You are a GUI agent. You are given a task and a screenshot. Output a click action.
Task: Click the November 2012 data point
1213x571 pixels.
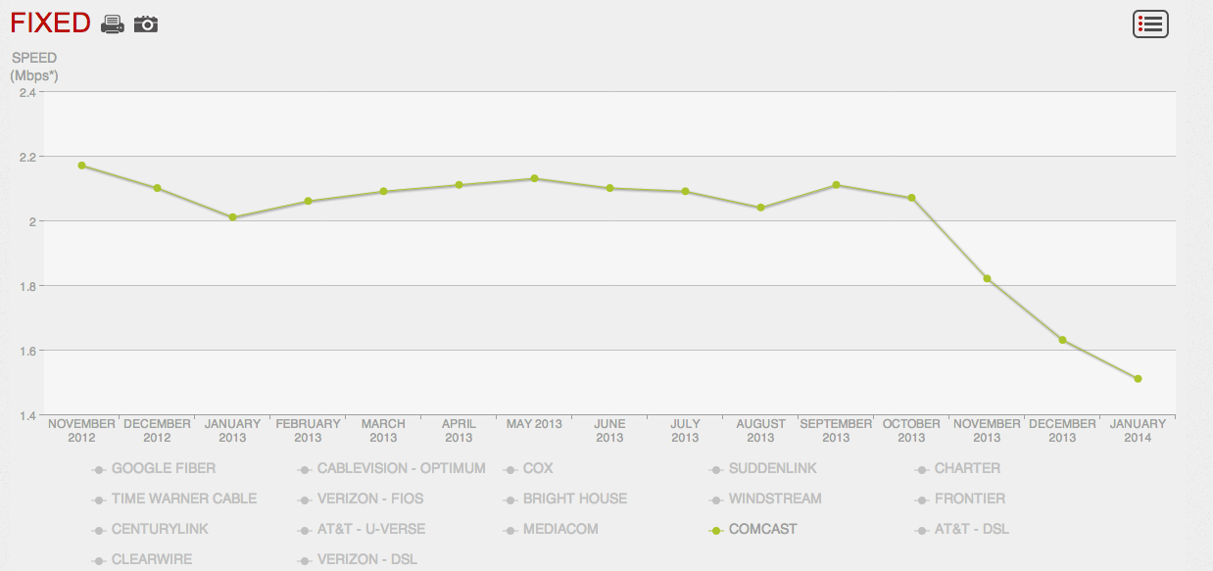coord(82,166)
